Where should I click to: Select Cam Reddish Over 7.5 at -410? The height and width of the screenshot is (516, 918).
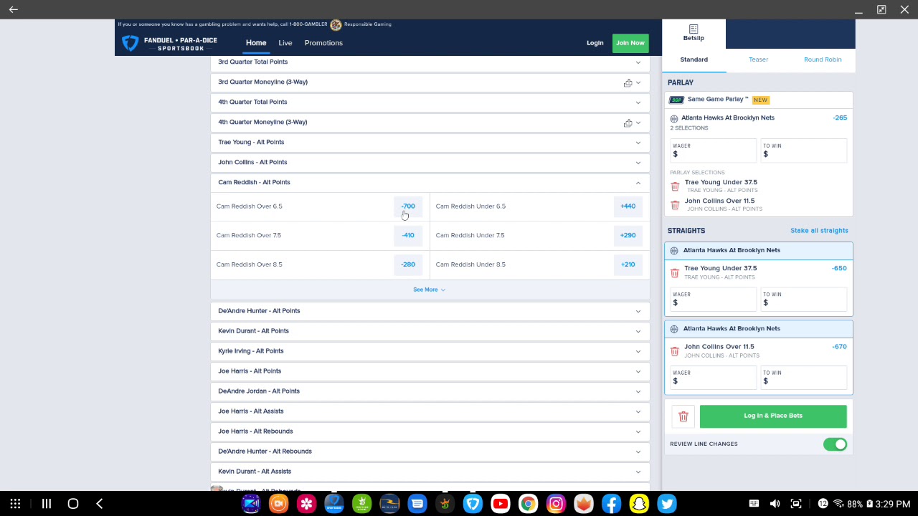tap(408, 235)
